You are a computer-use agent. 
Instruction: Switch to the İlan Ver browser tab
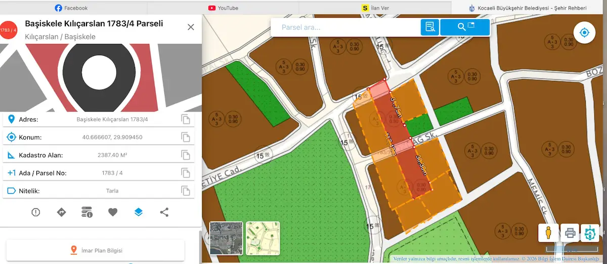coord(375,8)
